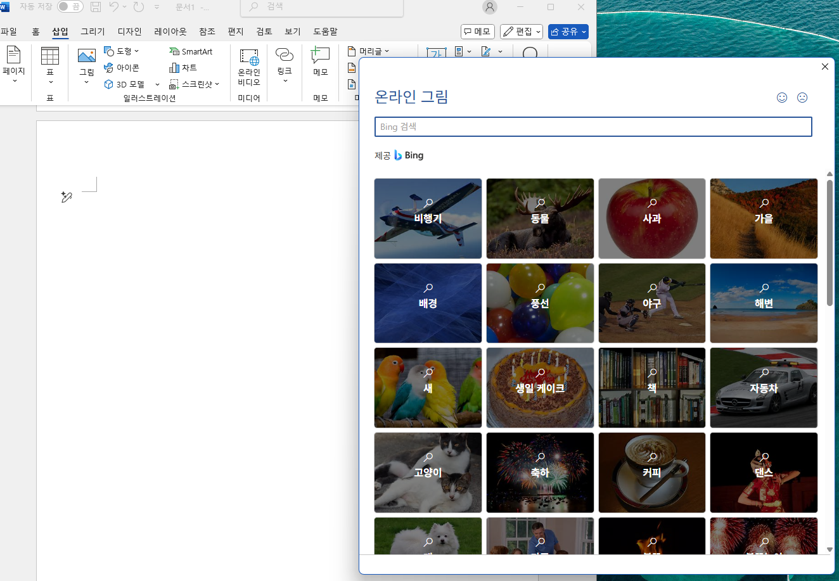This screenshot has height=581, width=839.
Task: Select the 동물 (animals) category thumbnail
Action: click(x=540, y=219)
